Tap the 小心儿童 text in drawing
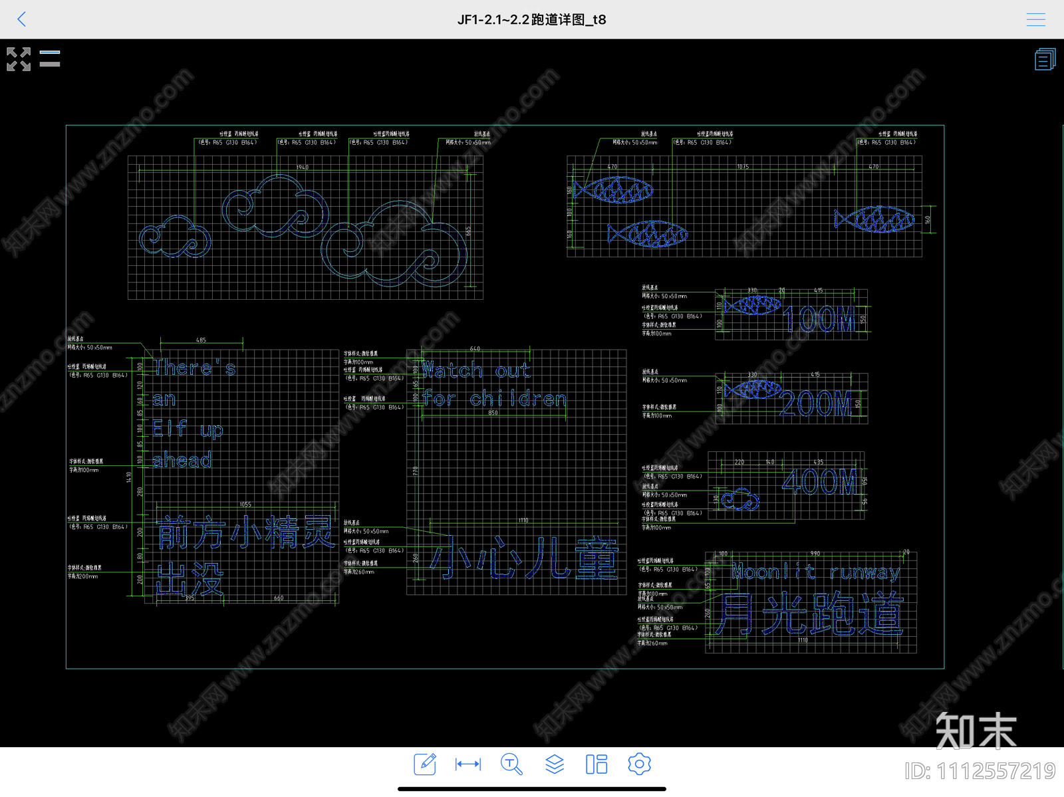This screenshot has height=797, width=1064. click(525, 558)
